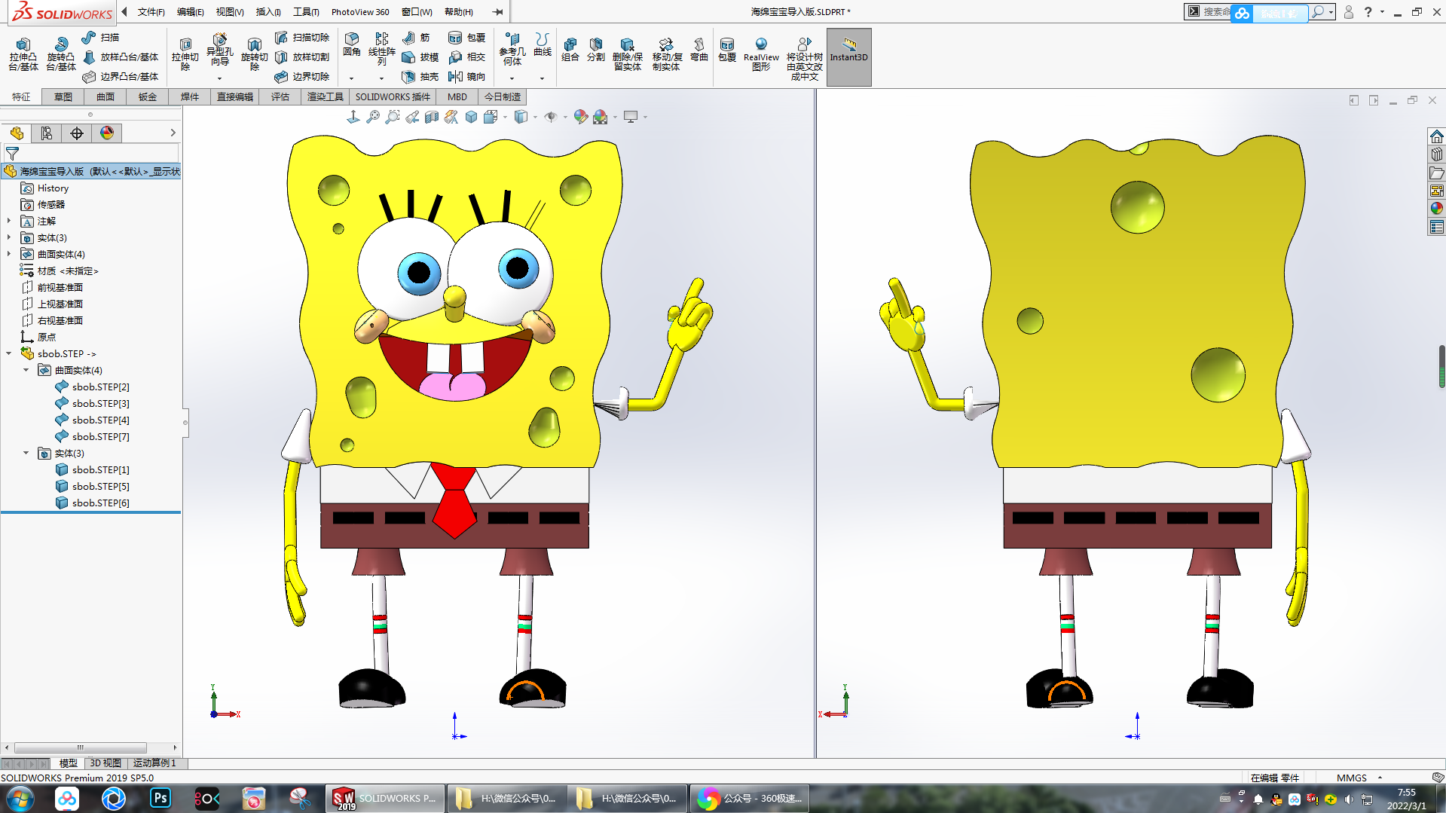The width and height of the screenshot is (1446, 813).
Task: Select the Boundary Boss/Base (边界凸台/基体) tool
Action: [121, 77]
